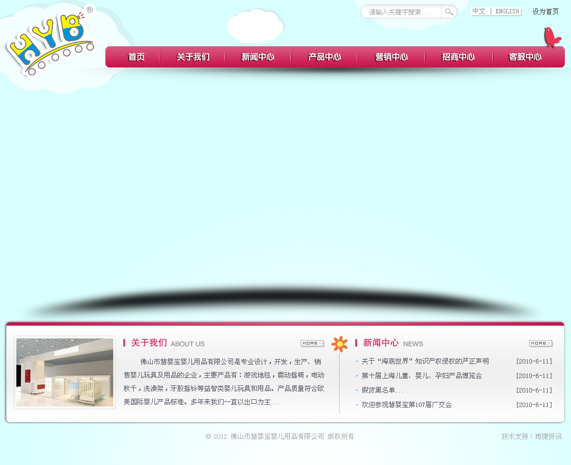Open 关于我们 navigation menu item

(x=193, y=57)
